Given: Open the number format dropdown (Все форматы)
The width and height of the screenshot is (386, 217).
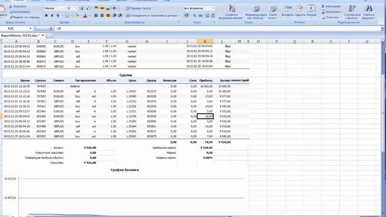Looking at the screenshot, I should 213,8.
